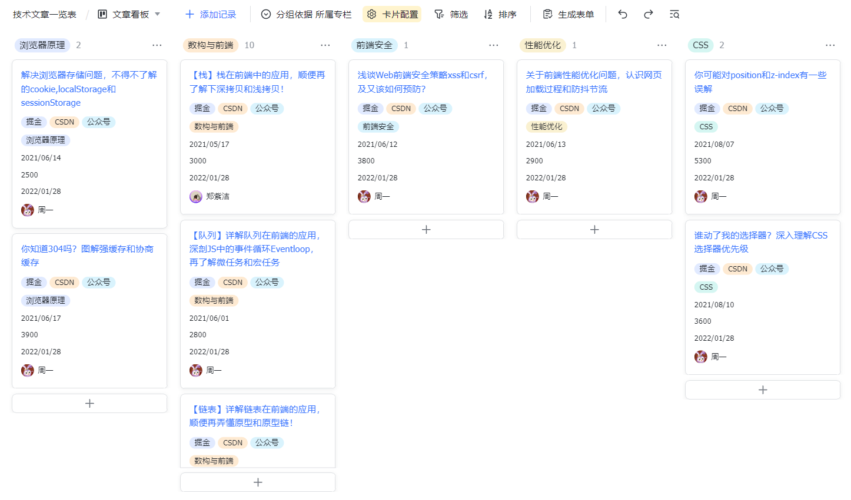Open more options for CSS column
Screen dimensions: 851x500
(x=830, y=45)
